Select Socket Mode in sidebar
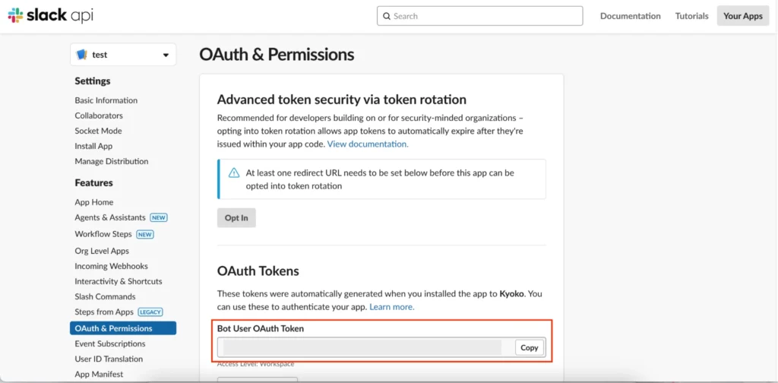778x383 pixels. (x=98, y=131)
